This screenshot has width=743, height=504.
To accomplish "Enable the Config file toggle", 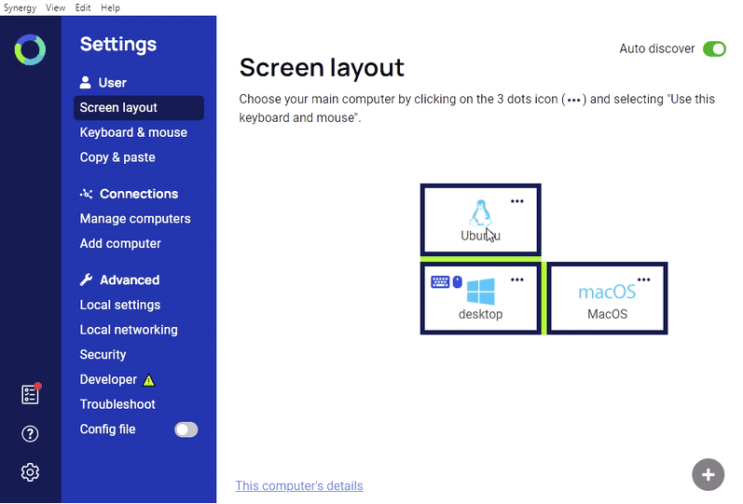I will click(x=186, y=429).
